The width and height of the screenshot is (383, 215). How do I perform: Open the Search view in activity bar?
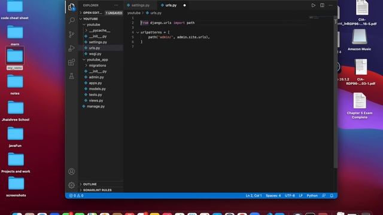[x=72, y=20]
